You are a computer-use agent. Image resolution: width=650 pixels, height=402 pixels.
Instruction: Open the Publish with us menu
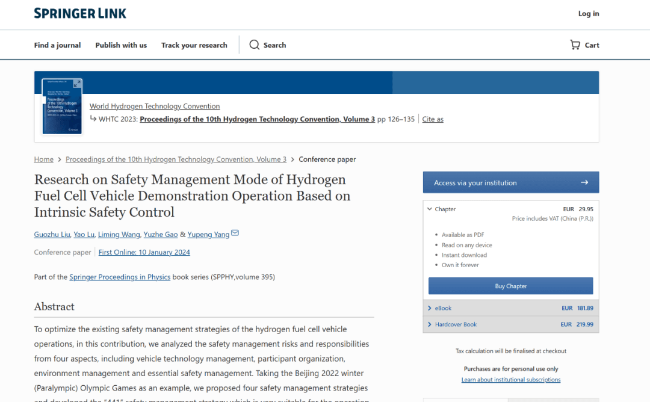pyautogui.click(x=121, y=45)
